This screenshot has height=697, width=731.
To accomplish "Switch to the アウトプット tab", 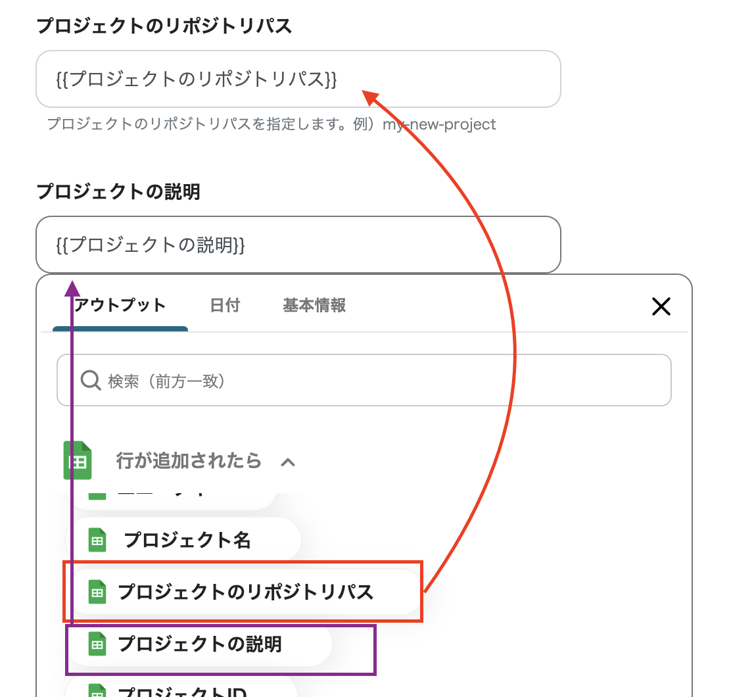I will (120, 306).
